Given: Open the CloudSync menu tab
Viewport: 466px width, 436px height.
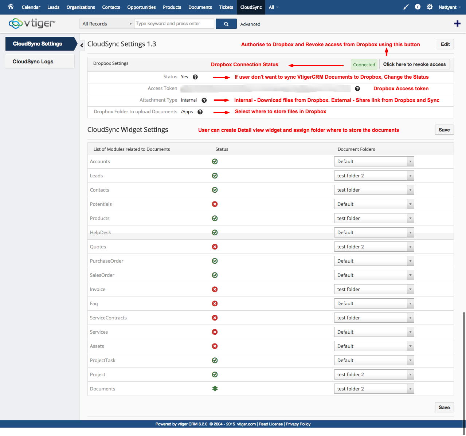Looking at the screenshot, I should 251,7.
